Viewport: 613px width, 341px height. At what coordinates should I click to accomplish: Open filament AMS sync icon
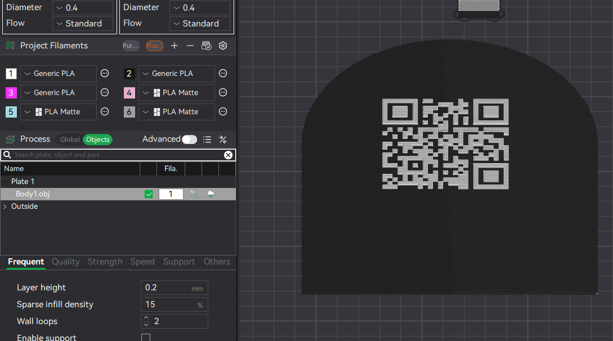tap(207, 46)
